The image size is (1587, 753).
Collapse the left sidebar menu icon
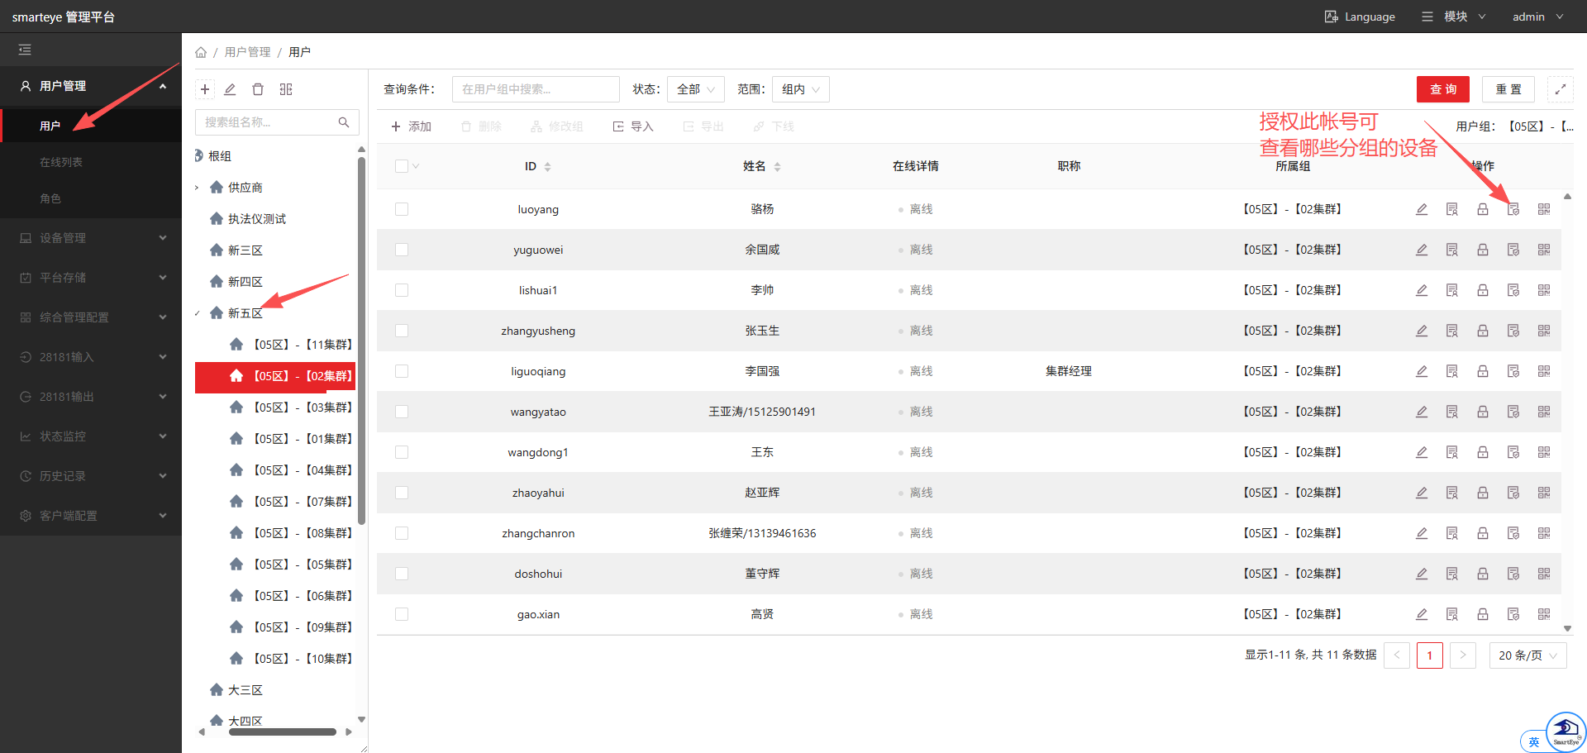click(x=25, y=50)
